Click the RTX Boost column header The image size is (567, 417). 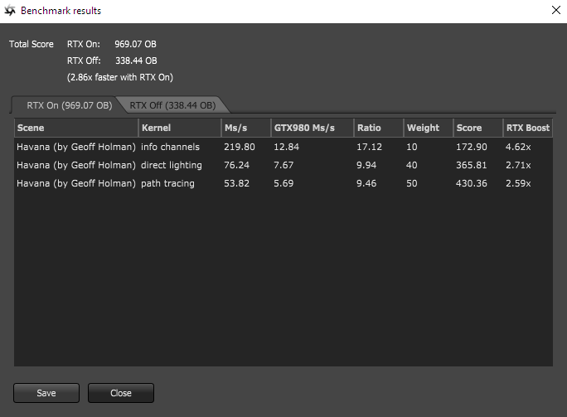pos(528,128)
